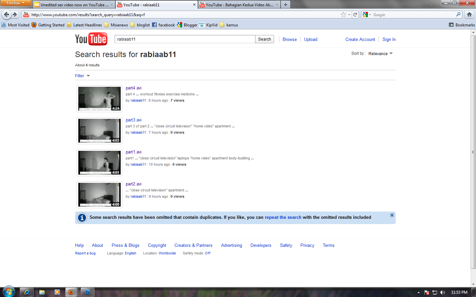Open the Browse link
476x297 pixels.
coord(290,39)
